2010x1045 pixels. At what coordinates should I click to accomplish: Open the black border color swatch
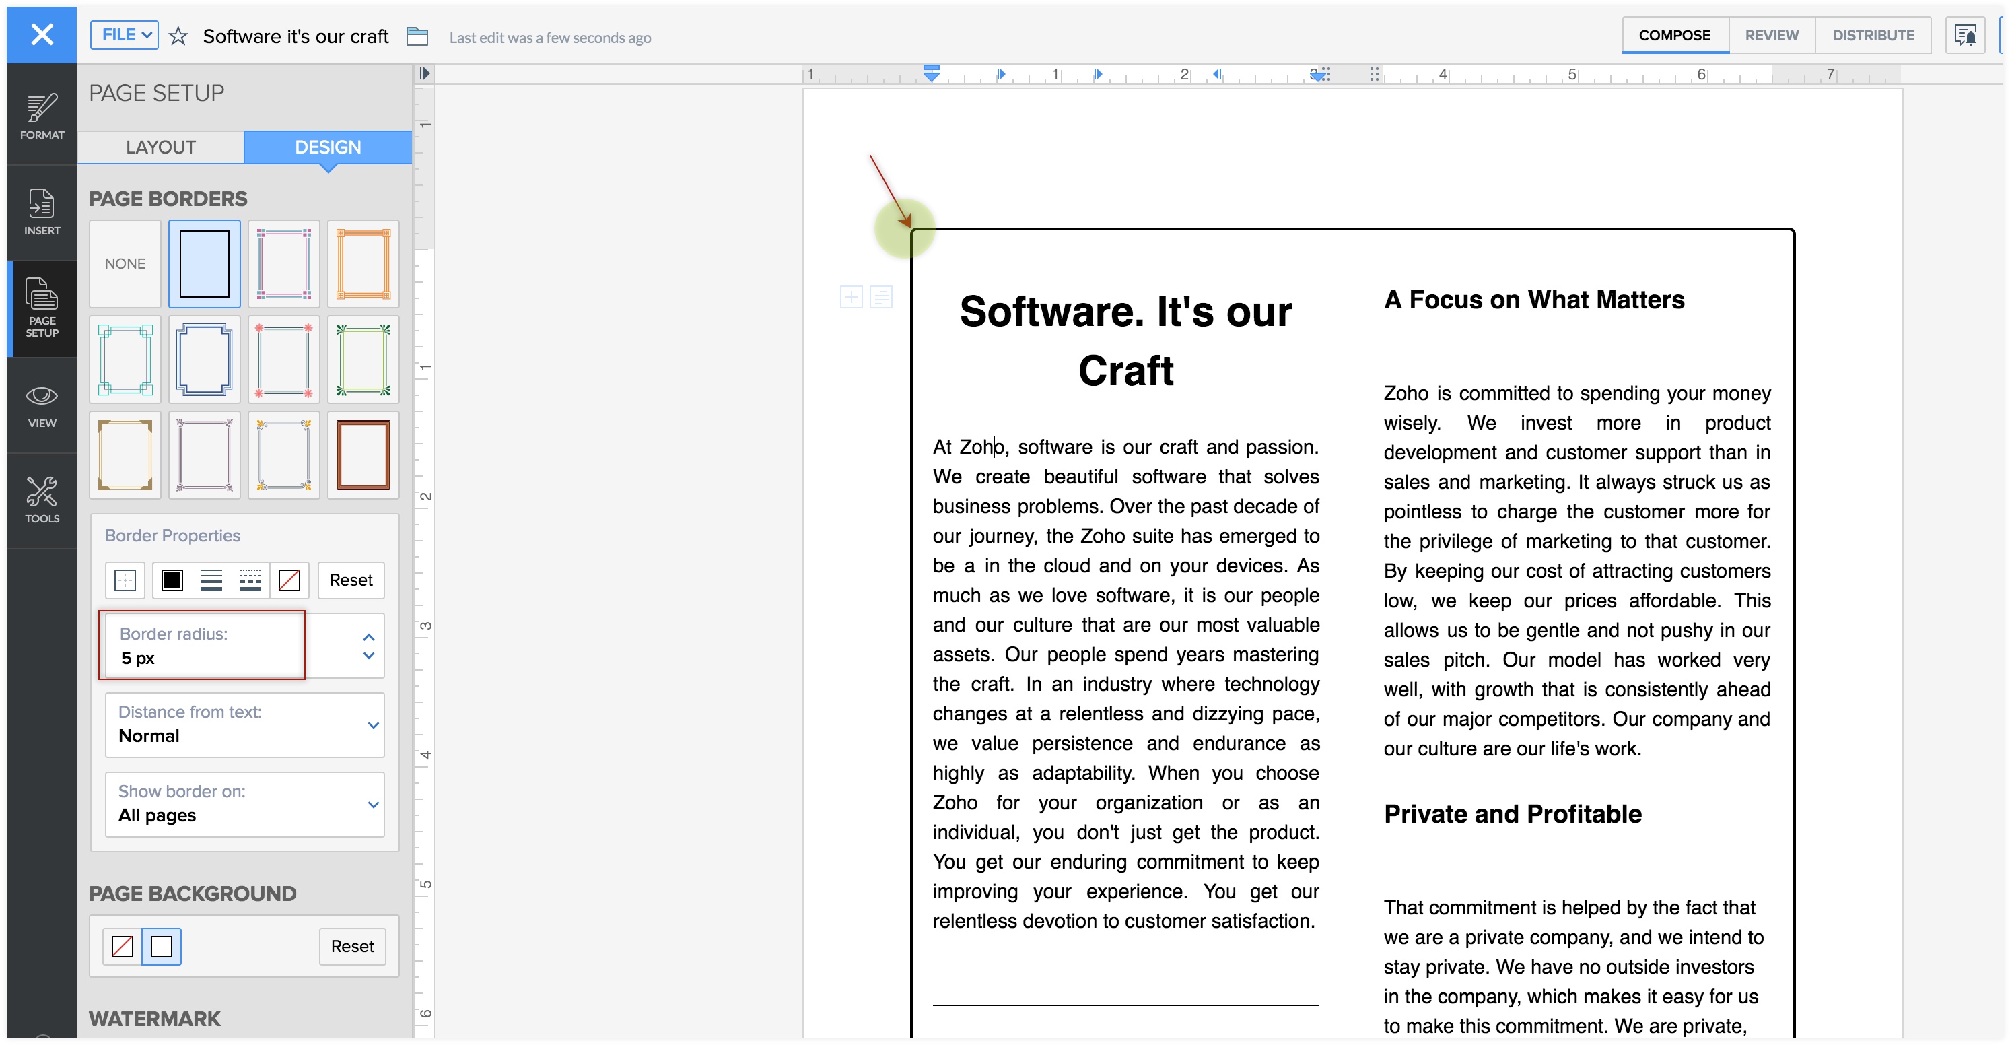tap(172, 580)
